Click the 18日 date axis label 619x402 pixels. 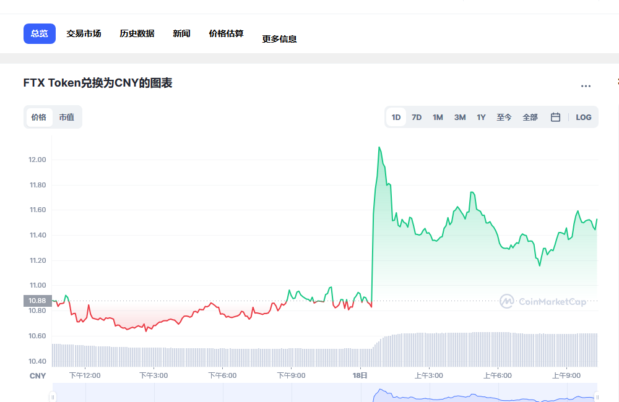pyautogui.click(x=360, y=375)
